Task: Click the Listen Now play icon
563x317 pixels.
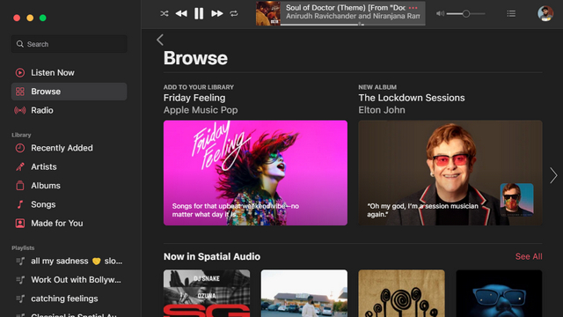Action: coord(20,72)
